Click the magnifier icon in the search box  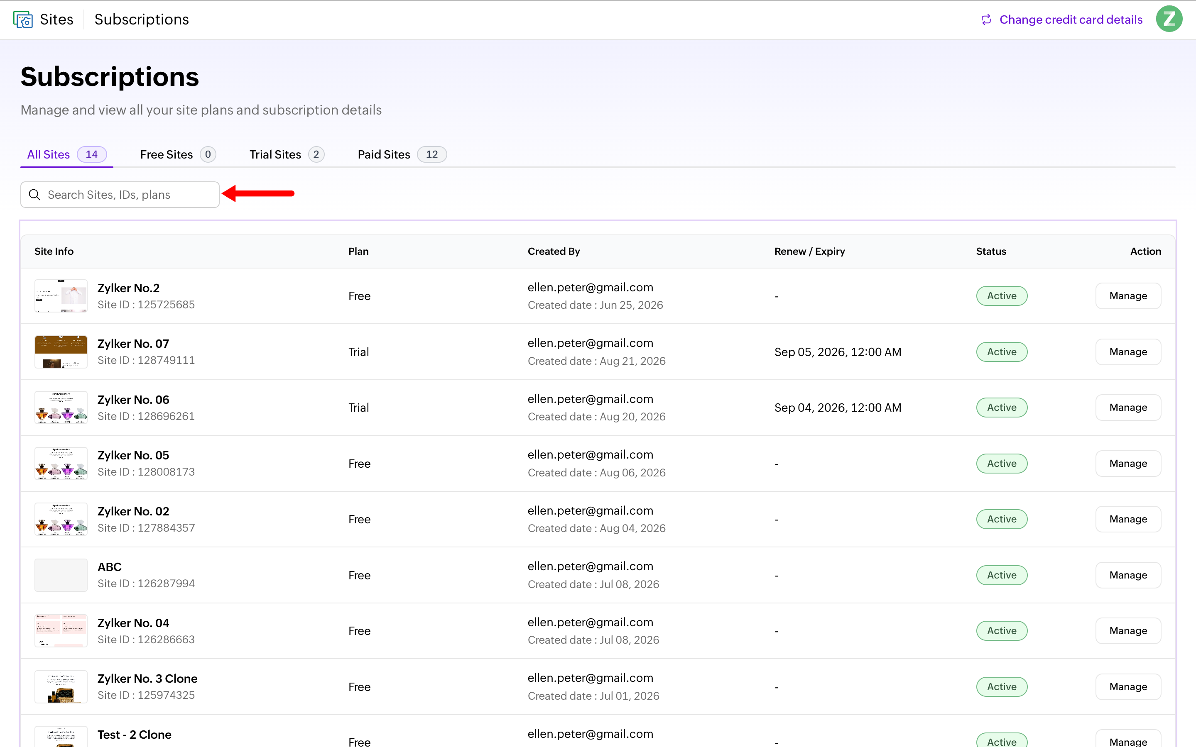point(34,195)
